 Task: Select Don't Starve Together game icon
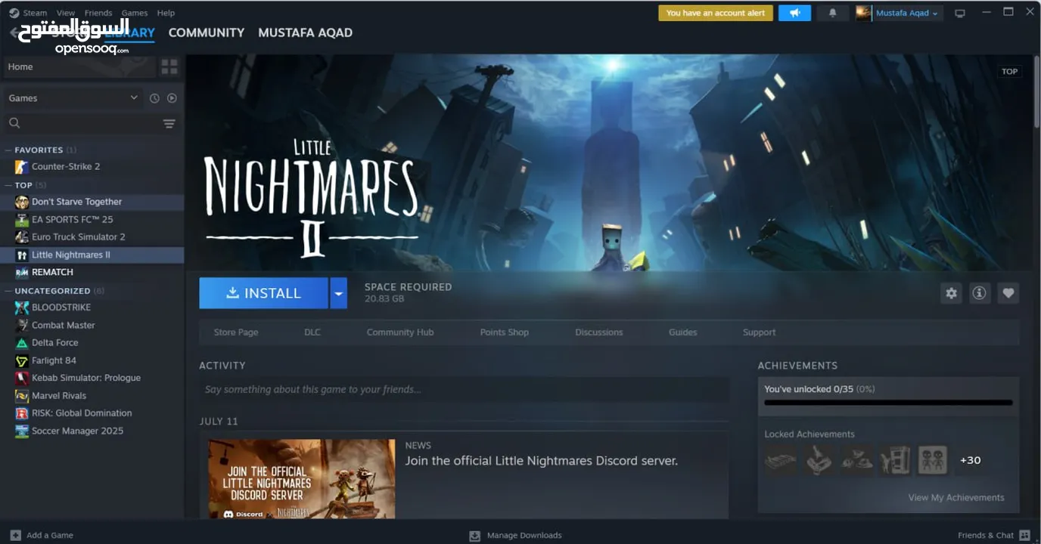pos(22,202)
